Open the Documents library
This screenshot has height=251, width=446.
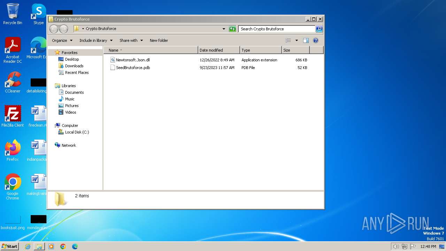point(74,92)
